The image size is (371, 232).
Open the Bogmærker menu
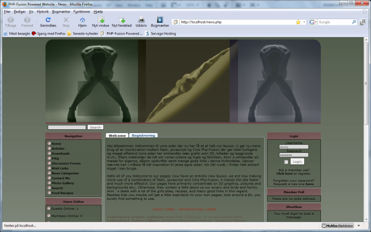(x=61, y=12)
